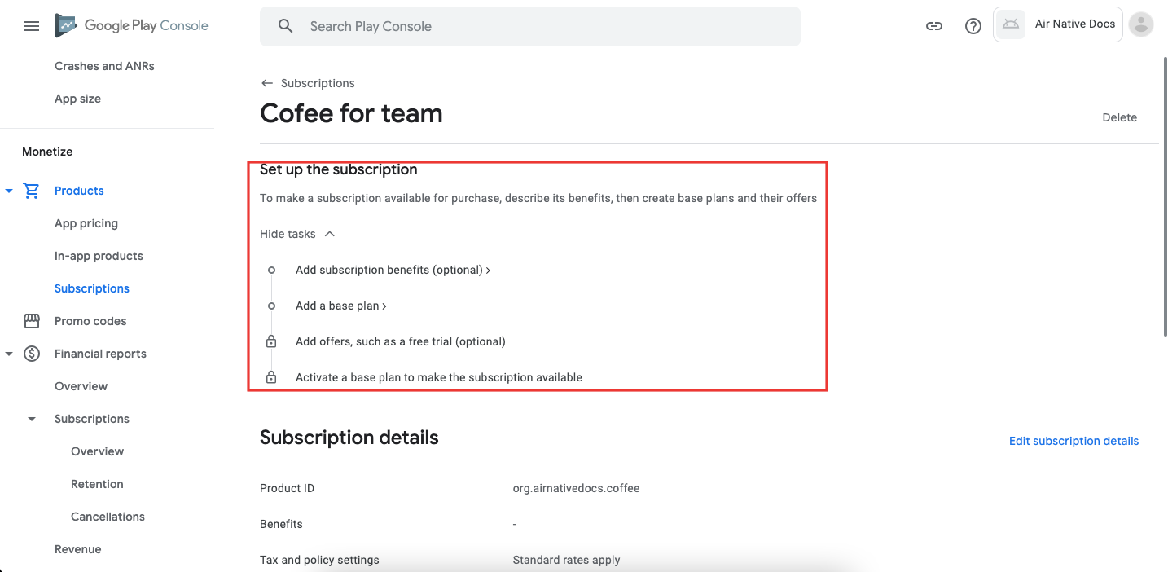Click the Set up the subscription heading
Screen dimensions: 1168x572
tap(339, 169)
